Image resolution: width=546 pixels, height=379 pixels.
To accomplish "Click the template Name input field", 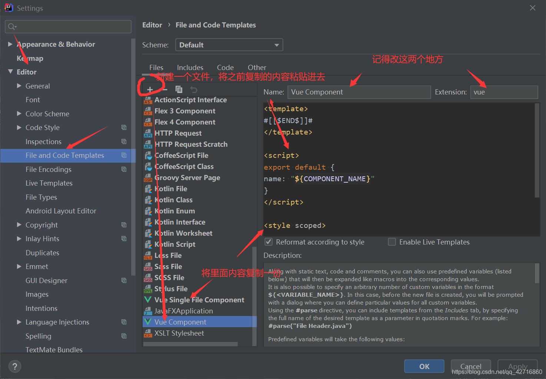I will (359, 92).
